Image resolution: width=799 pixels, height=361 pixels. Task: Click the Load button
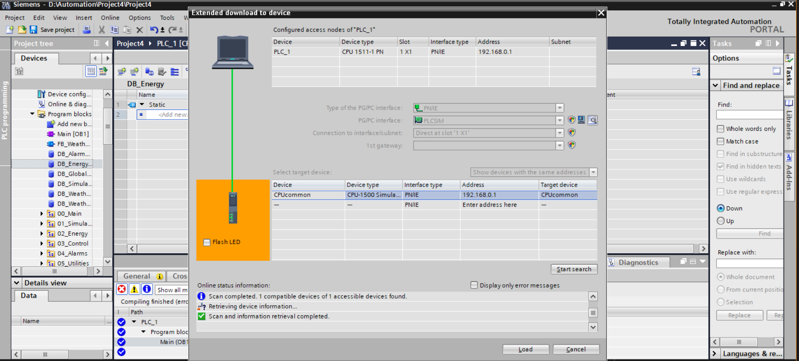(526, 349)
